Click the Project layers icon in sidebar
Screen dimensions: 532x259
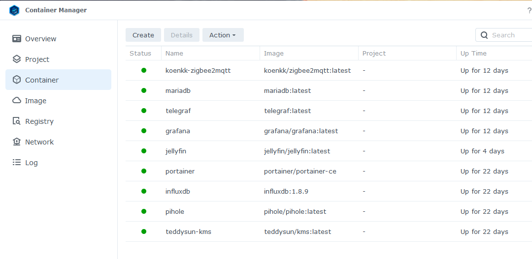[x=17, y=59]
